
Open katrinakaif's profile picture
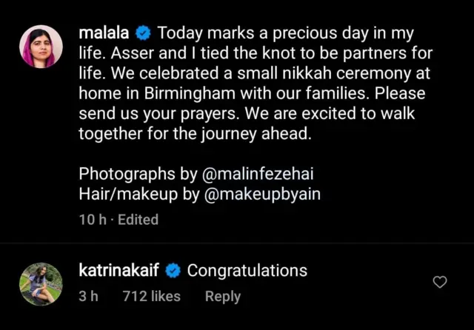(x=41, y=284)
